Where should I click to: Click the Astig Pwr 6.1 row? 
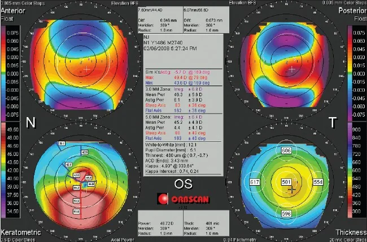pos(174,100)
